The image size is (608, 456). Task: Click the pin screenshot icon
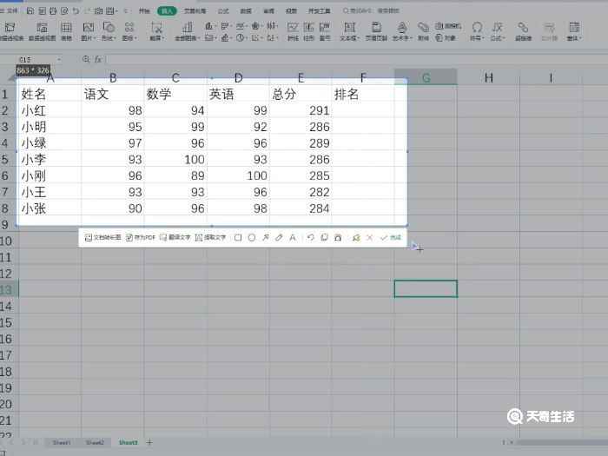click(x=356, y=237)
